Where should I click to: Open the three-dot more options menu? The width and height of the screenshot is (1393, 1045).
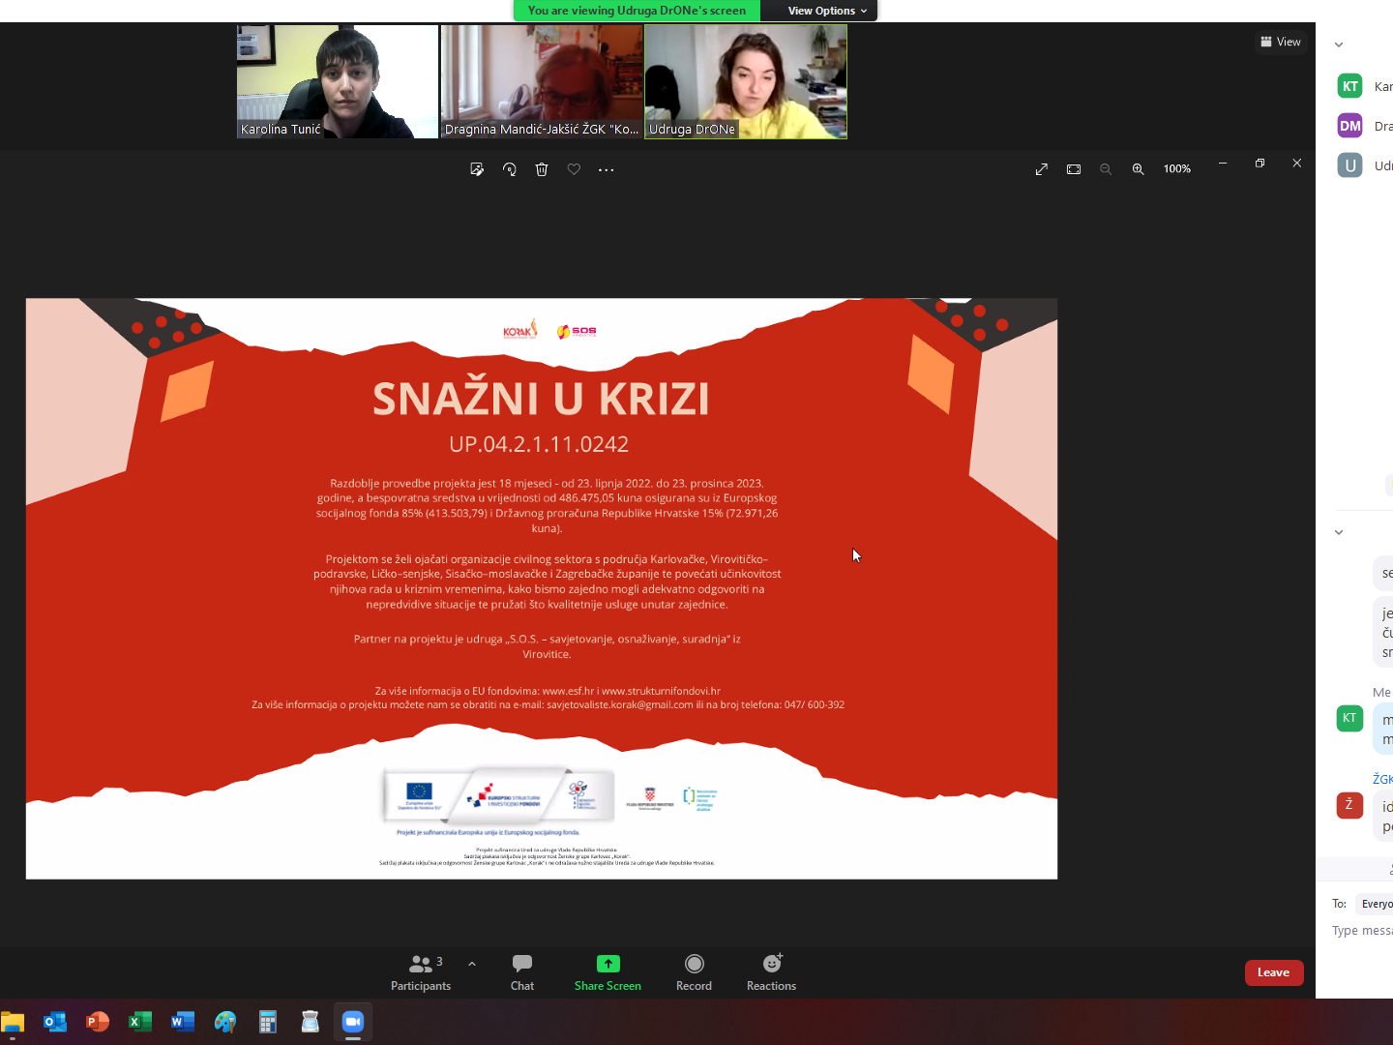[x=607, y=169]
